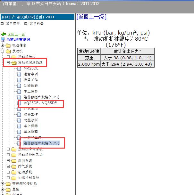Expand the 变速箱和传动系 tree node
The height and width of the screenshot is (195, 194).
[x=2, y=183]
